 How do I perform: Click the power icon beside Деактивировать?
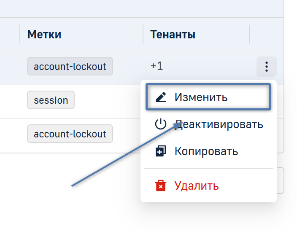(161, 124)
